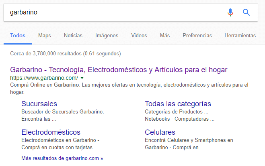Viewport: 265px width, 166px height.
Task: Open Preferencias settings
Action: (x=197, y=36)
